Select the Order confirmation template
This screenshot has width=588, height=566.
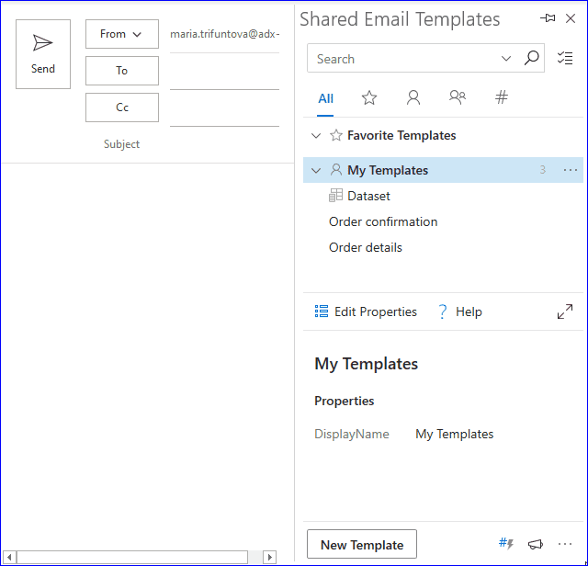click(x=383, y=221)
